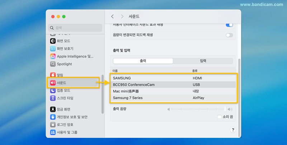Click the low volume speaker icon
287x145 pixels.
pos(169,109)
